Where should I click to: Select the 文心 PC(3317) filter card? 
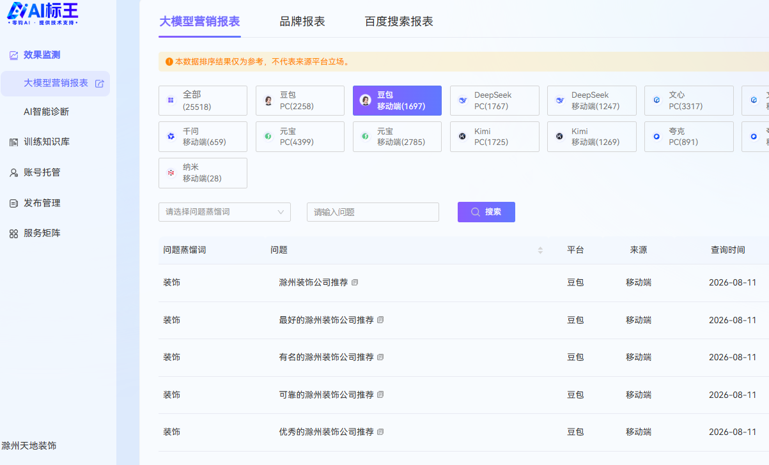pyautogui.click(x=688, y=100)
